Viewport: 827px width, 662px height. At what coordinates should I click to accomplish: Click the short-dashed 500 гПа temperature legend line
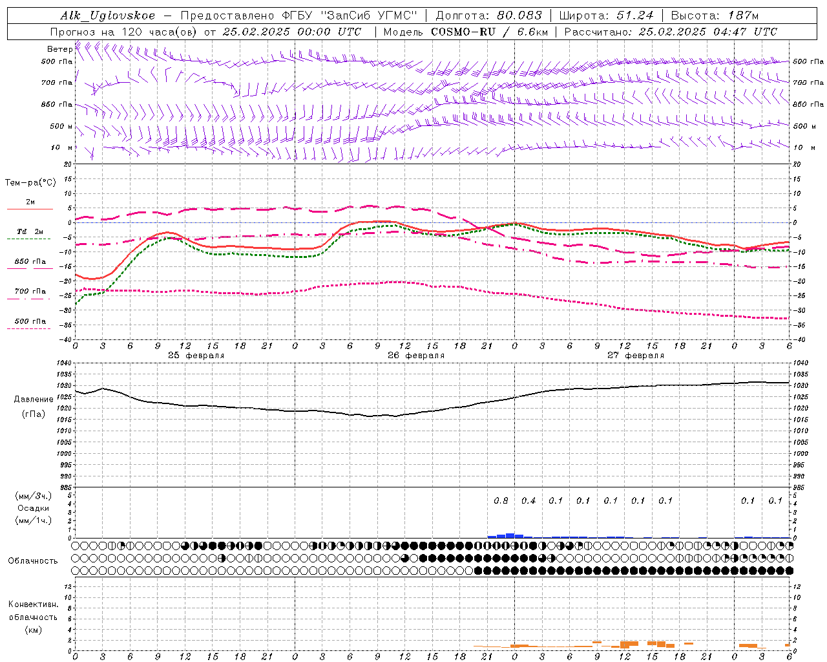coord(30,328)
